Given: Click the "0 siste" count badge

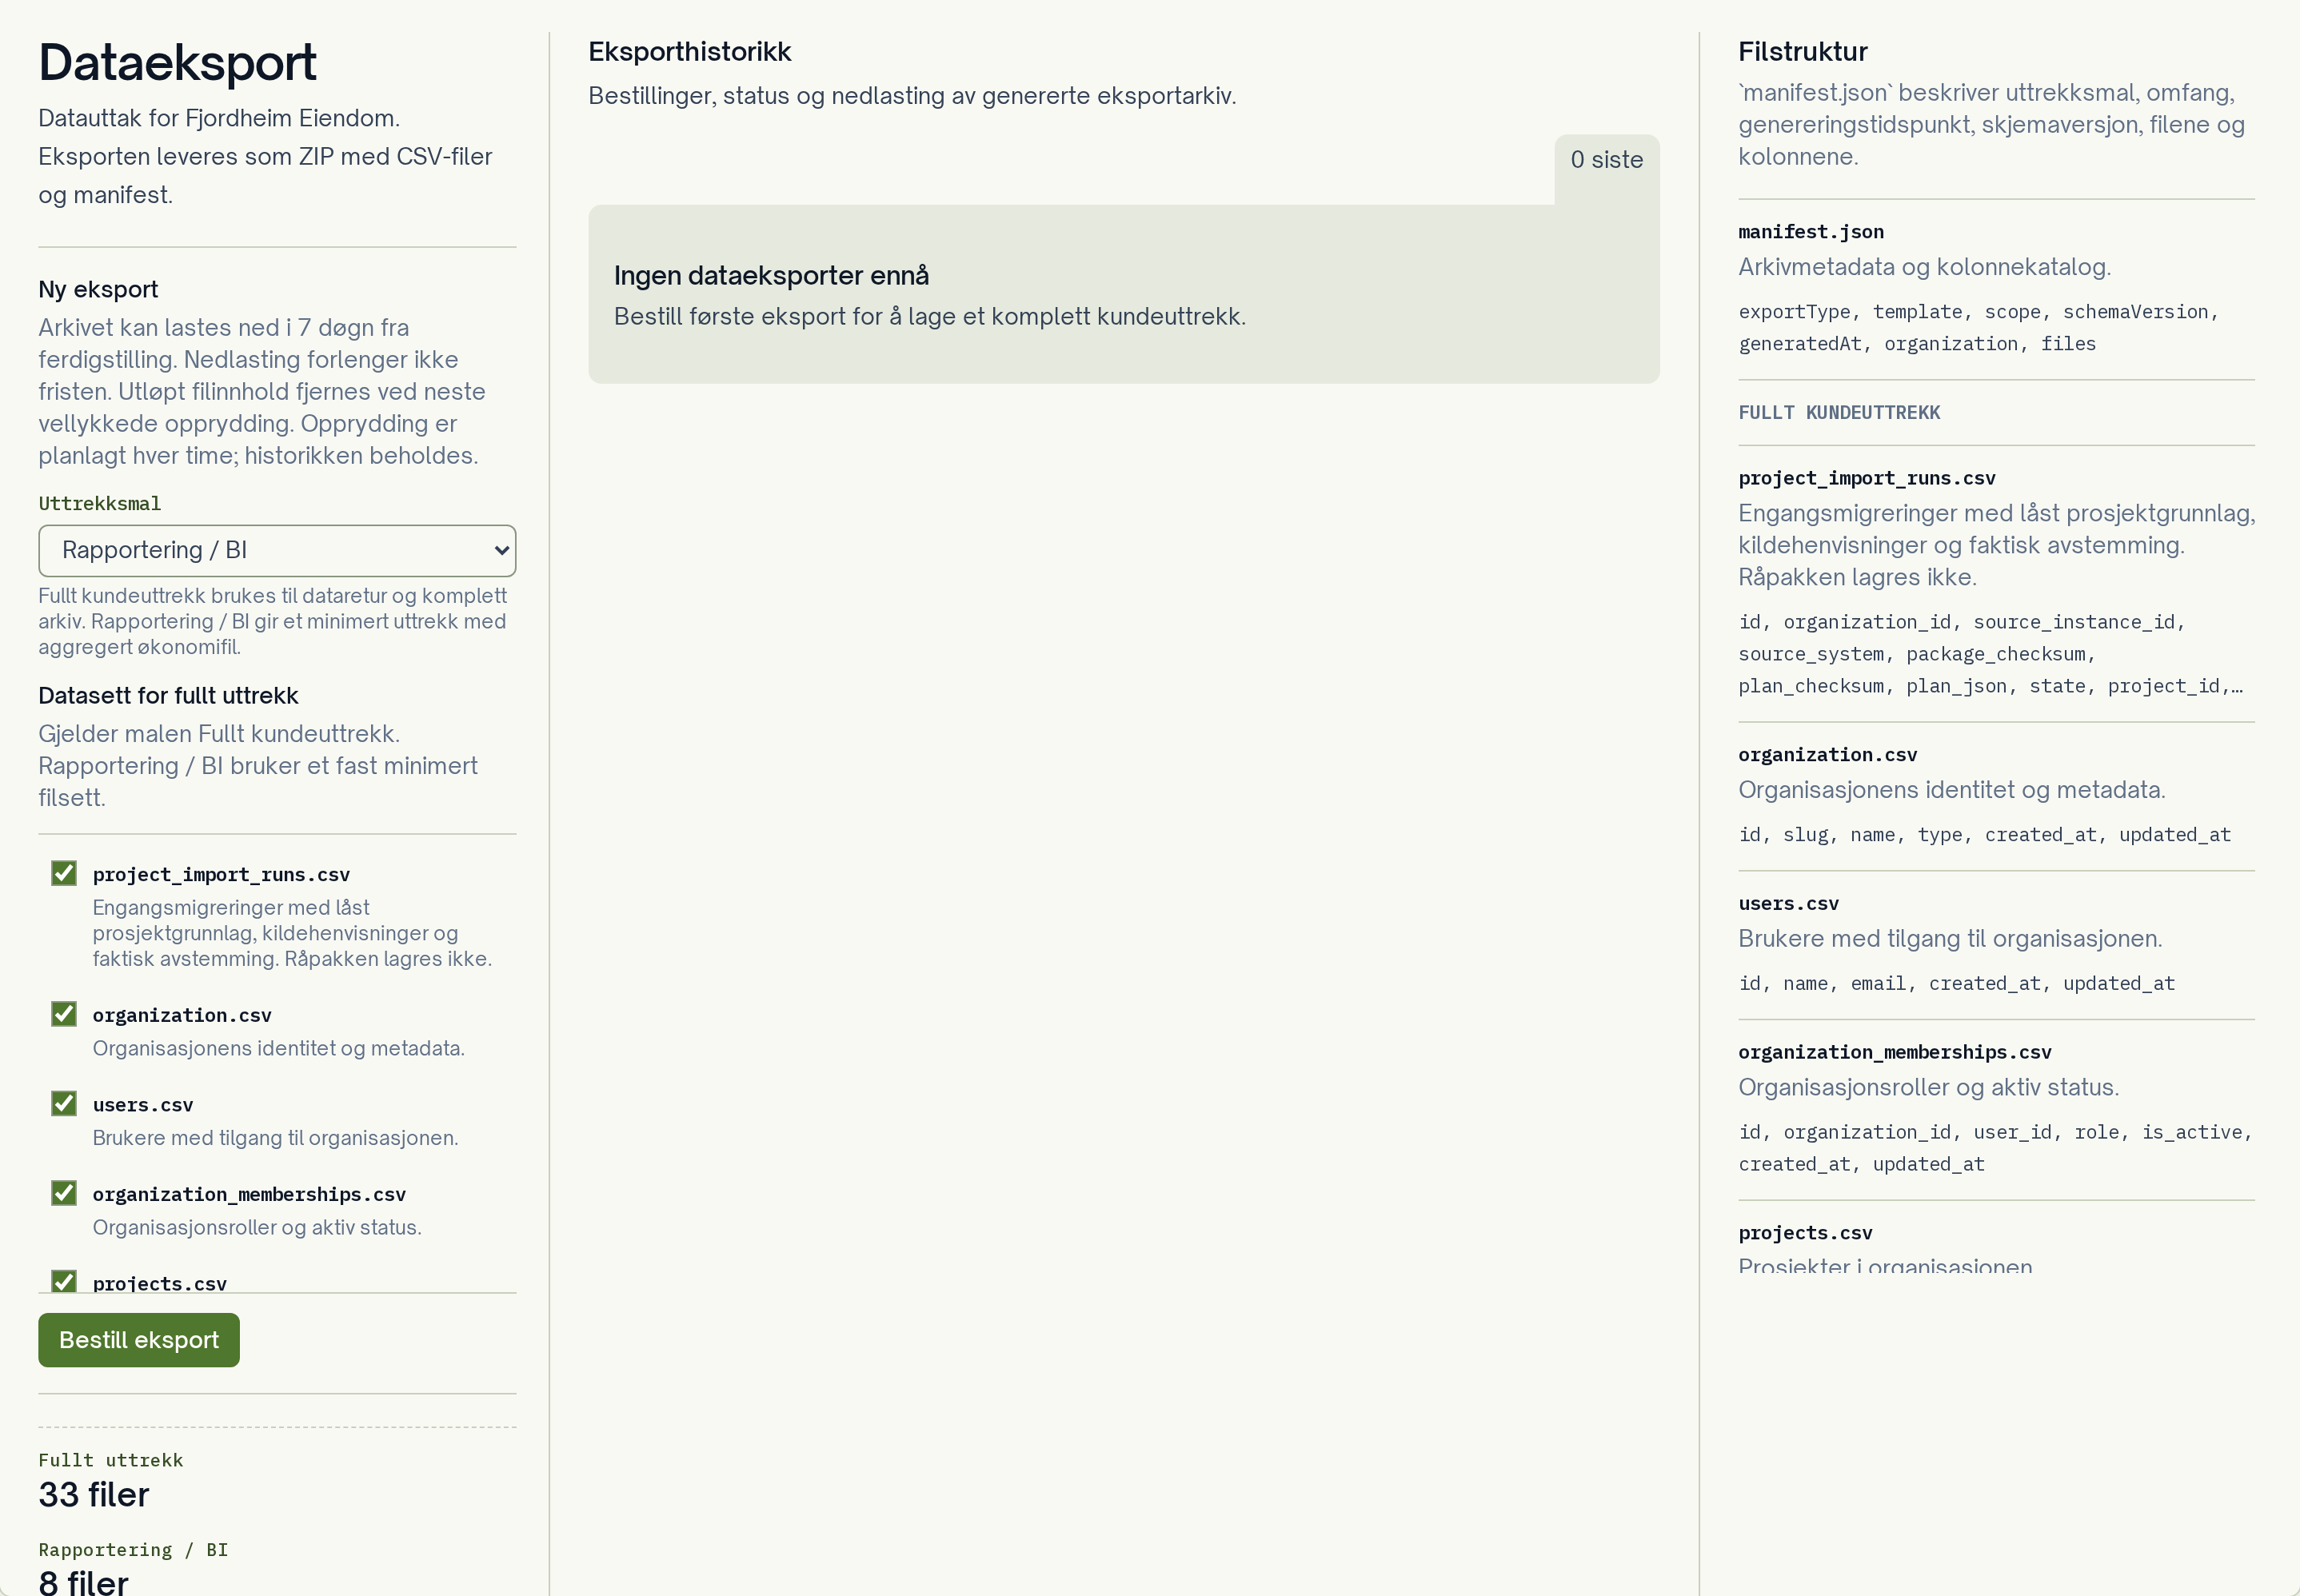Looking at the screenshot, I should [1607, 160].
